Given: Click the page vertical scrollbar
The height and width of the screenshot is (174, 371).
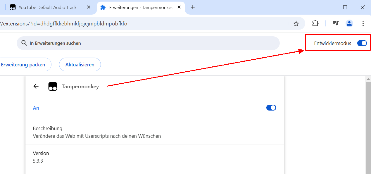Looking at the screenshot, I should pos(368,128).
